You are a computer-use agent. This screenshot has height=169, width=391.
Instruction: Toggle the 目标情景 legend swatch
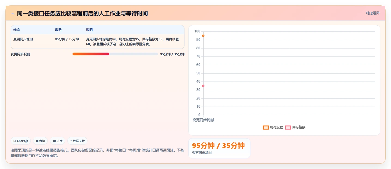(288, 127)
